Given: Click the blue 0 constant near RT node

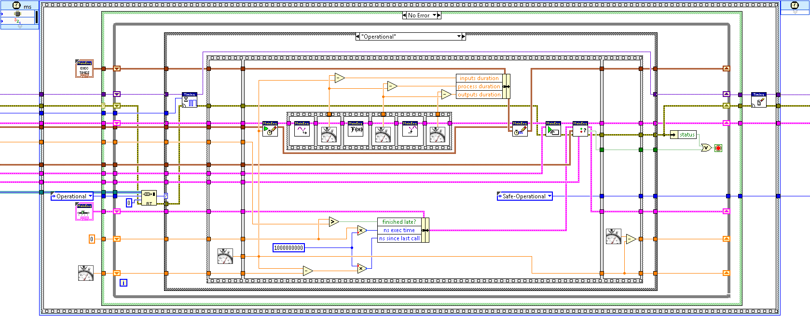Looking at the screenshot, I should pyautogui.click(x=129, y=203).
